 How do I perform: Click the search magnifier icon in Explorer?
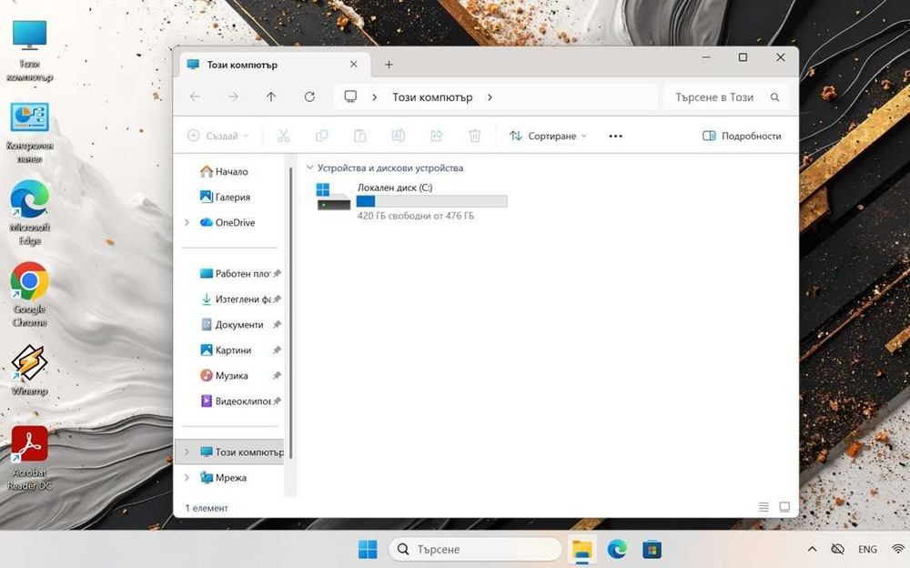tap(774, 97)
